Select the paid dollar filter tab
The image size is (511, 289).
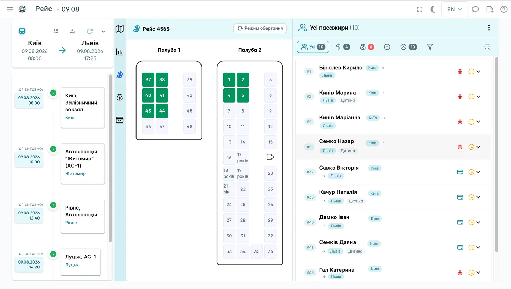(x=343, y=47)
